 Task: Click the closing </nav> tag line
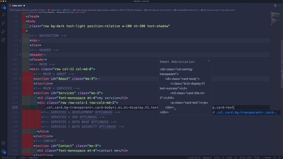click(35, 45)
